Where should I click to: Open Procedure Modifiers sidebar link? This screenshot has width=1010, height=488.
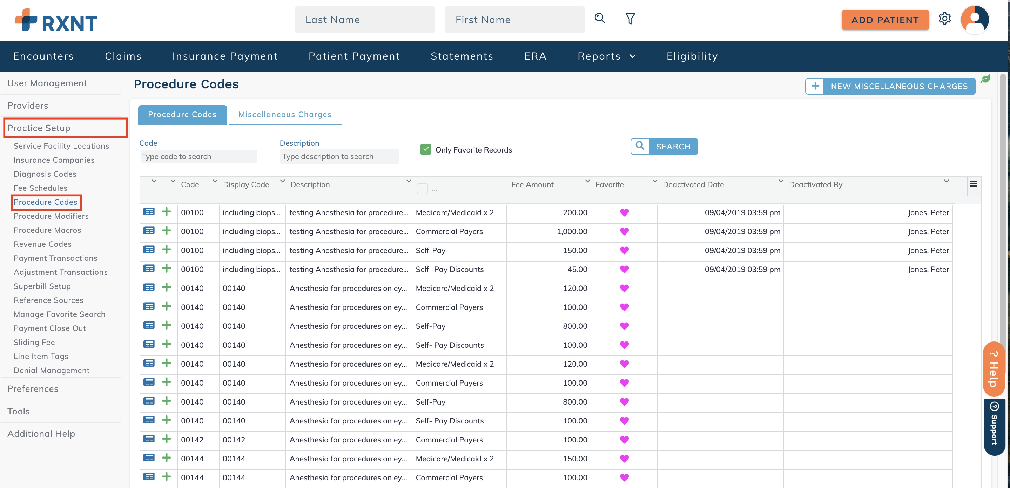click(51, 216)
